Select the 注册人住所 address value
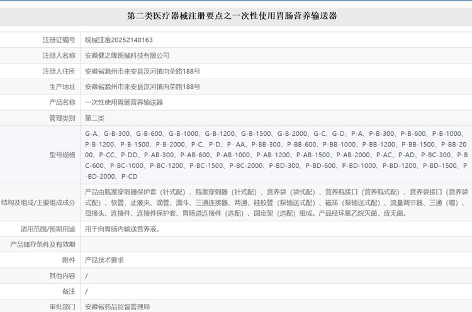Image resolution: width=472 pixels, height=312 pixels. tap(142, 71)
